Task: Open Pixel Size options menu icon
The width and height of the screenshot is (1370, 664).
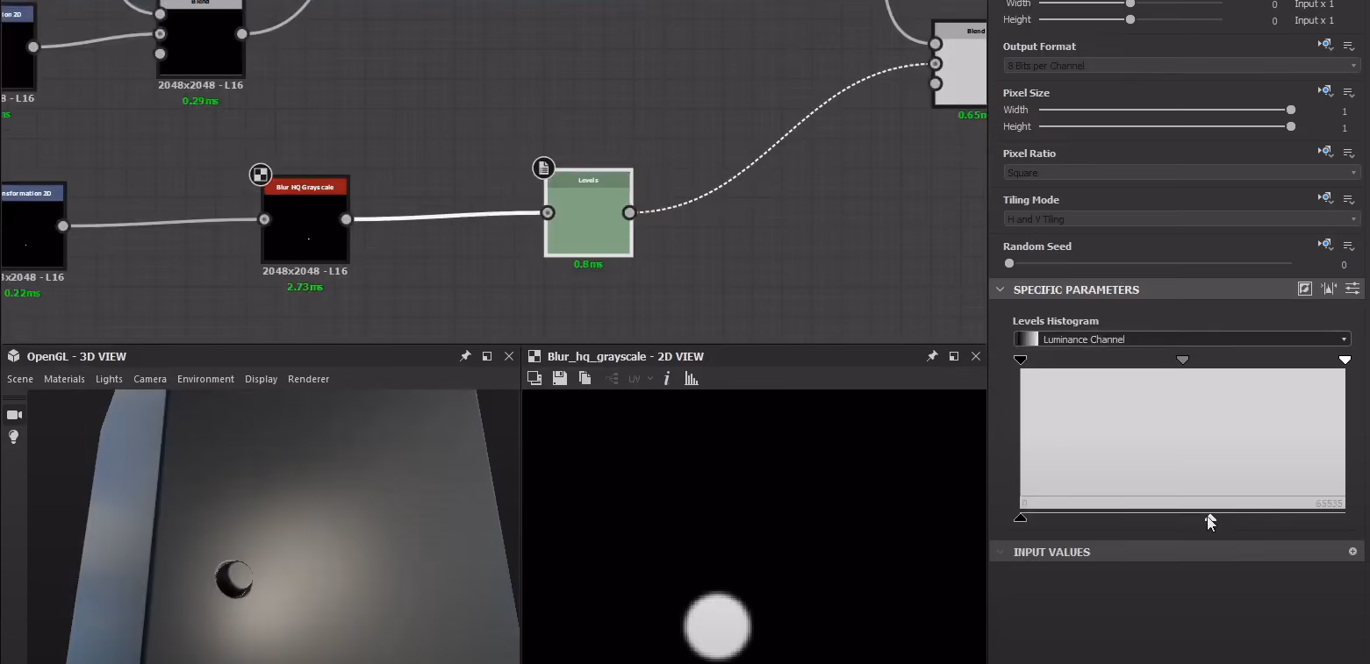Action: point(1350,92)
